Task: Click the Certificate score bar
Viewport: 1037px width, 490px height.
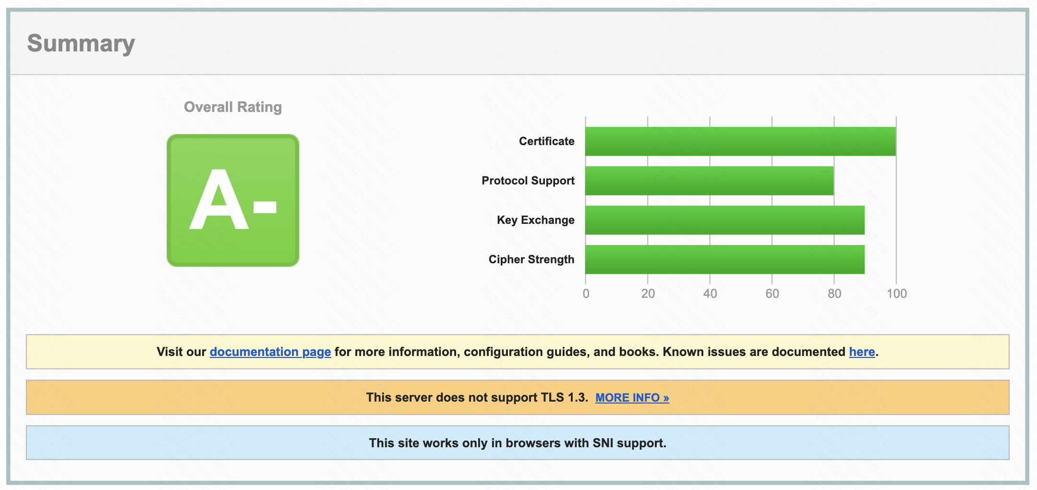Action: [740, 141]
